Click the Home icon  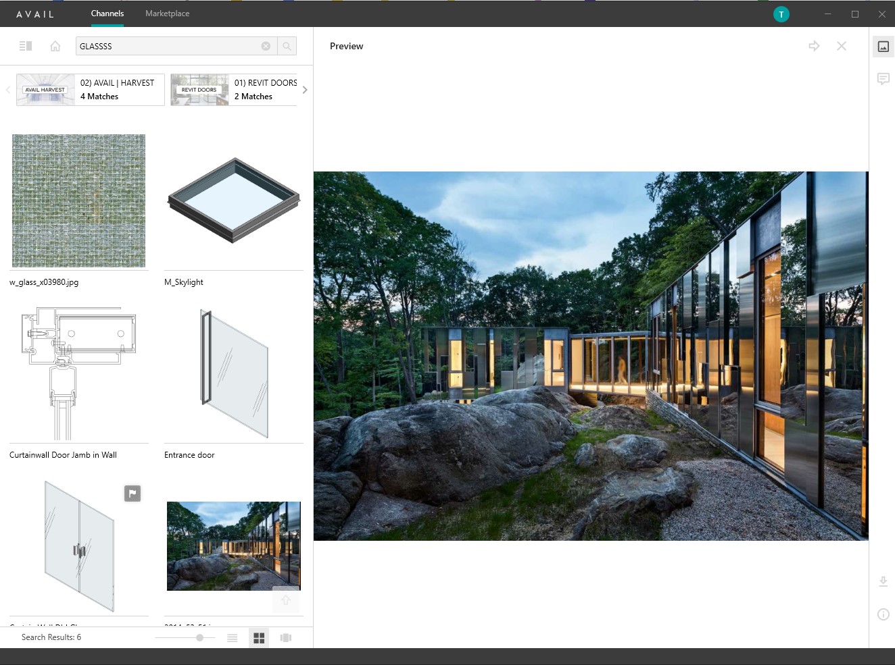coord(55,46)
